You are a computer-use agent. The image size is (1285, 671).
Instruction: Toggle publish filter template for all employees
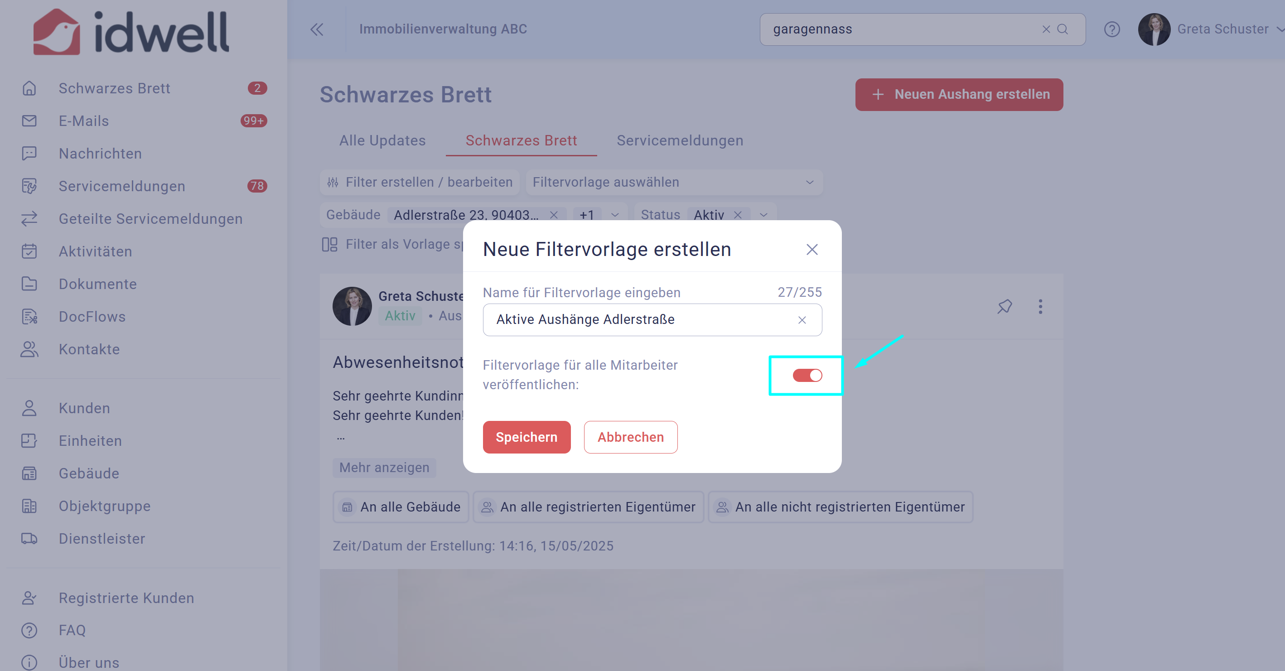click(807, 375)
